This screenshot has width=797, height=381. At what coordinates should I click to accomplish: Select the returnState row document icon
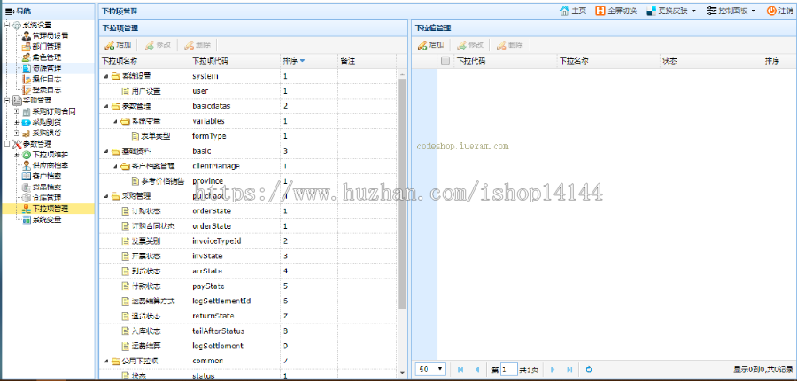126,316
